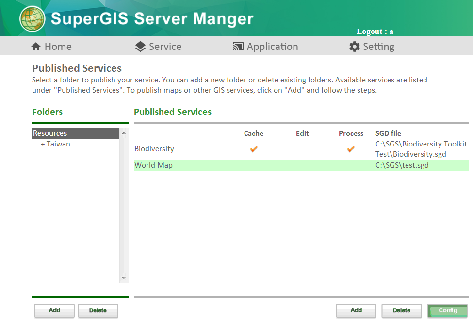Add a new published service
The width and height of the screenshot is (473, 325).
[356, 310]
